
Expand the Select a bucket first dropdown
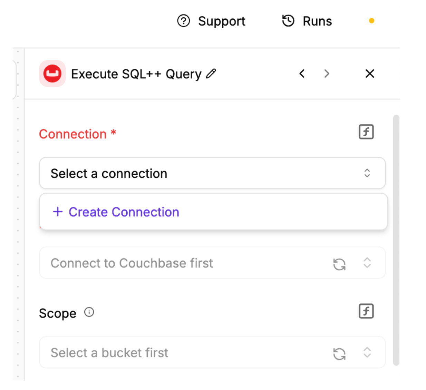[367, 352]
